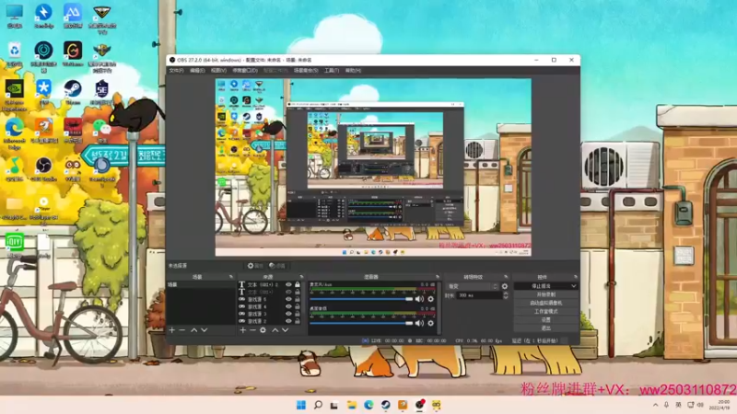This screenshot has width=737, height=414.
Task: Open the 帮助(H) menu
Action: (x=353, y=71)
